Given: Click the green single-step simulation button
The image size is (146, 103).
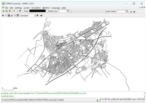Looking at the screenshot, I should point(20,11).
